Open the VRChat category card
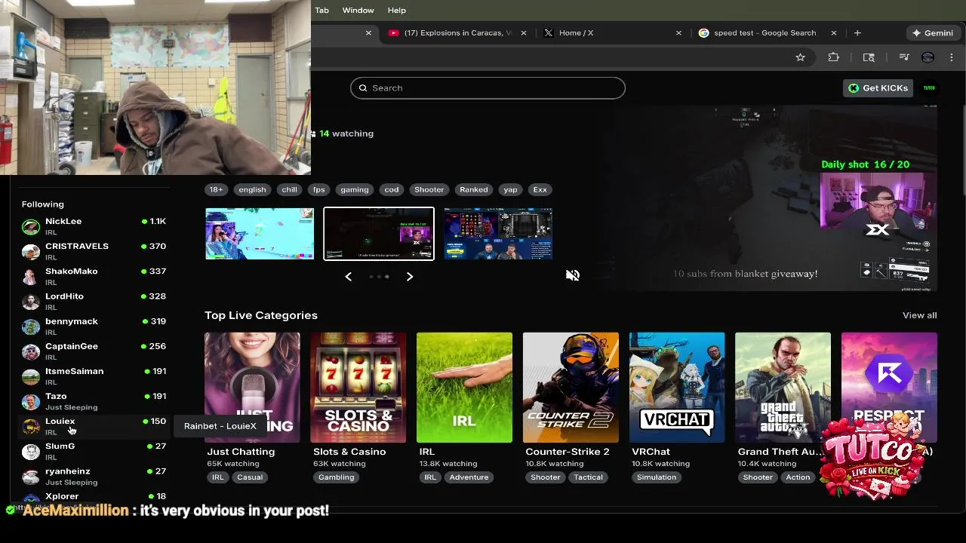The height and width of the screenshot is (543, 966). pyautogui.click(x=677, y=388)
